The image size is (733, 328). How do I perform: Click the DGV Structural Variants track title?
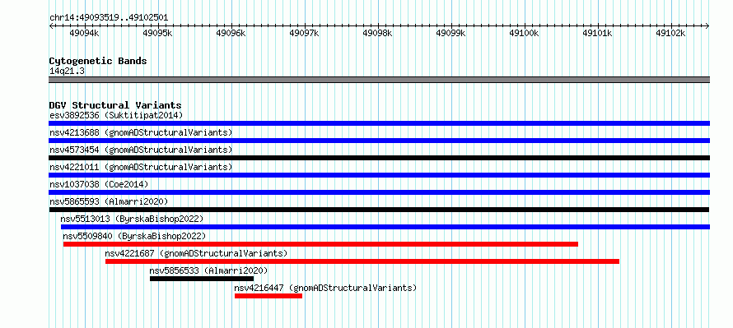[115, 105]
